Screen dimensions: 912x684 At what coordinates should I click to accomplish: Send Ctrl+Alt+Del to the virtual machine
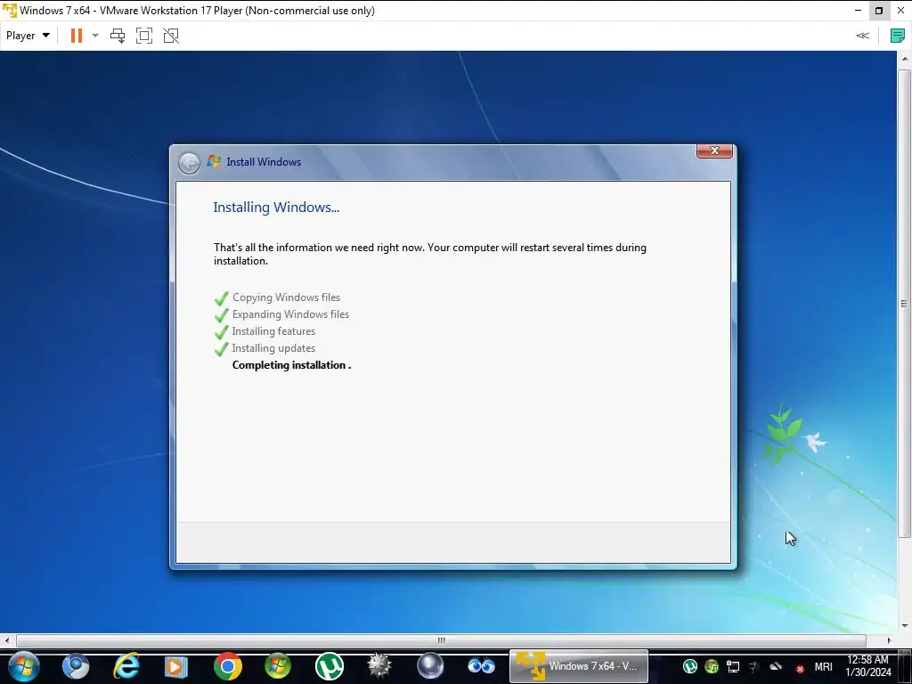118,36
